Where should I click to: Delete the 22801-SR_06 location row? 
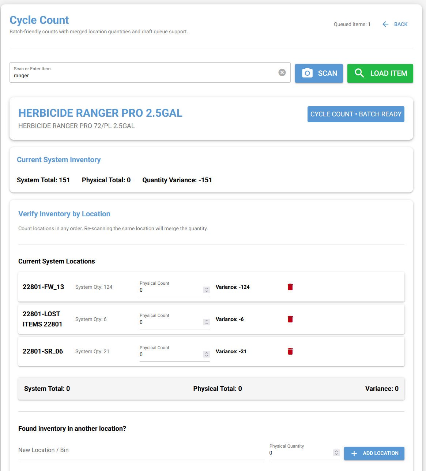(x=290, y=351)
